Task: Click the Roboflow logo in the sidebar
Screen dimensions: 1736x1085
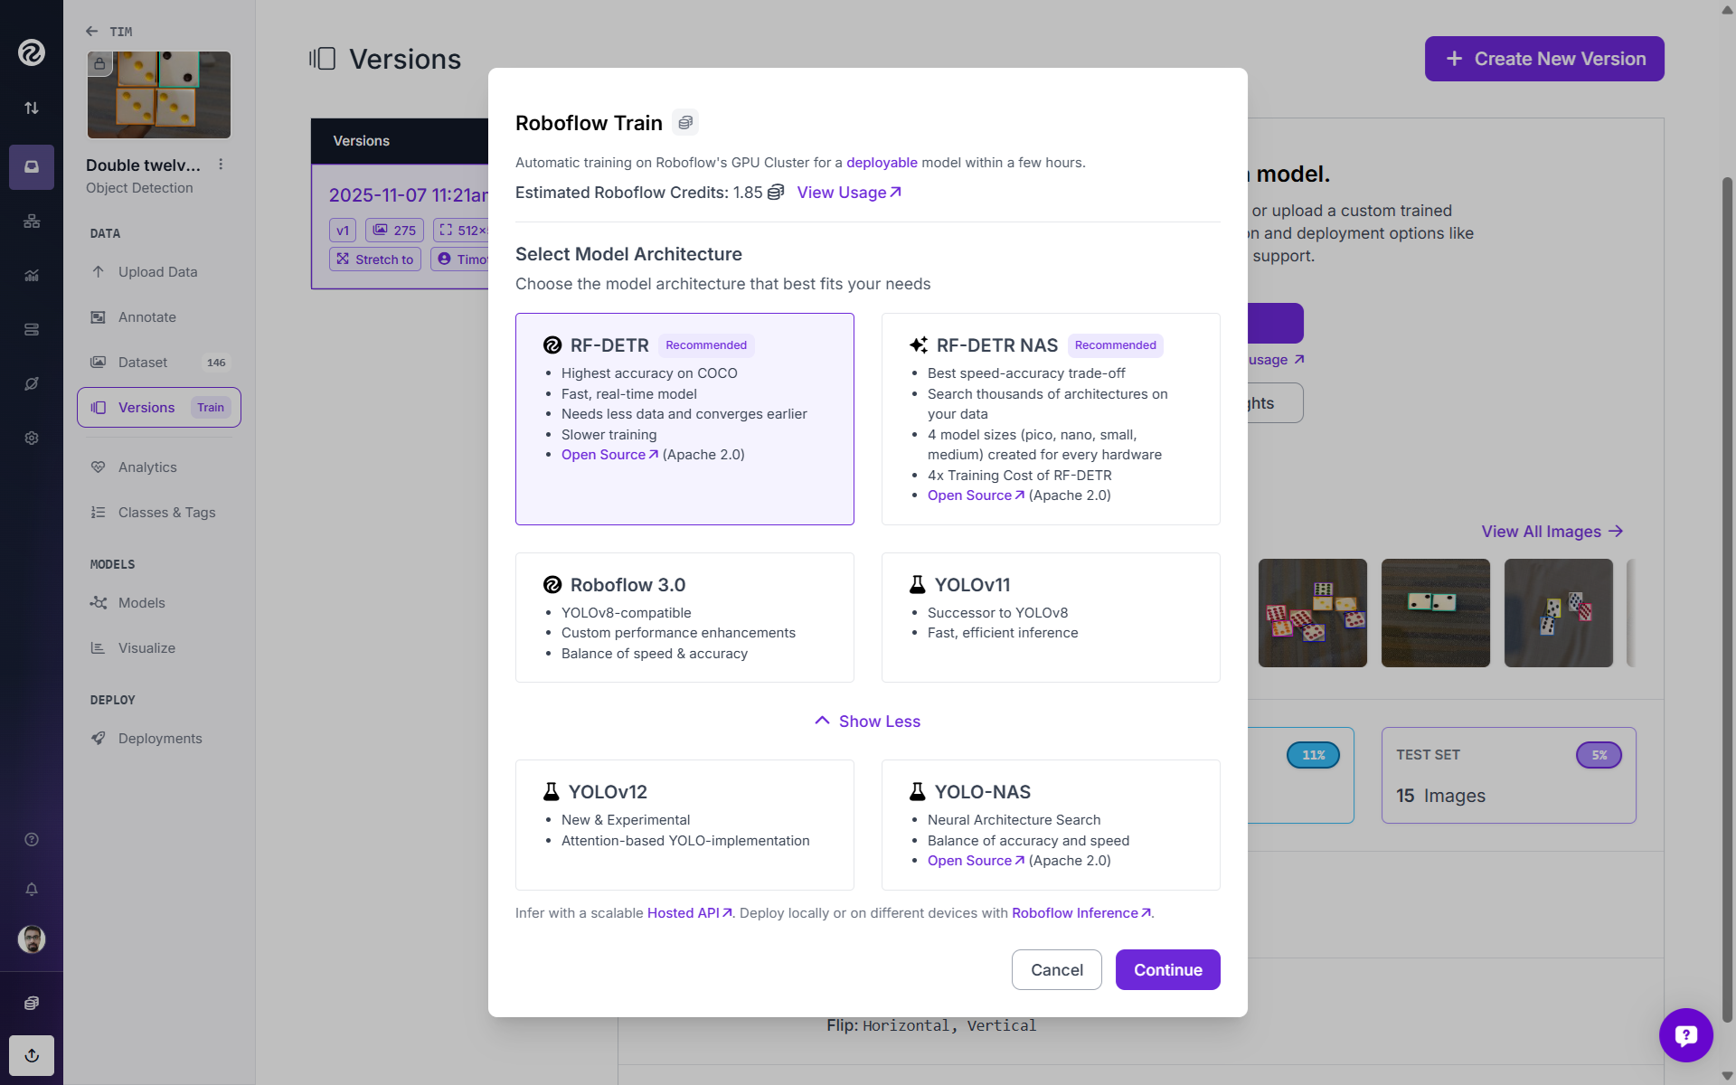Action: (32, 52)
